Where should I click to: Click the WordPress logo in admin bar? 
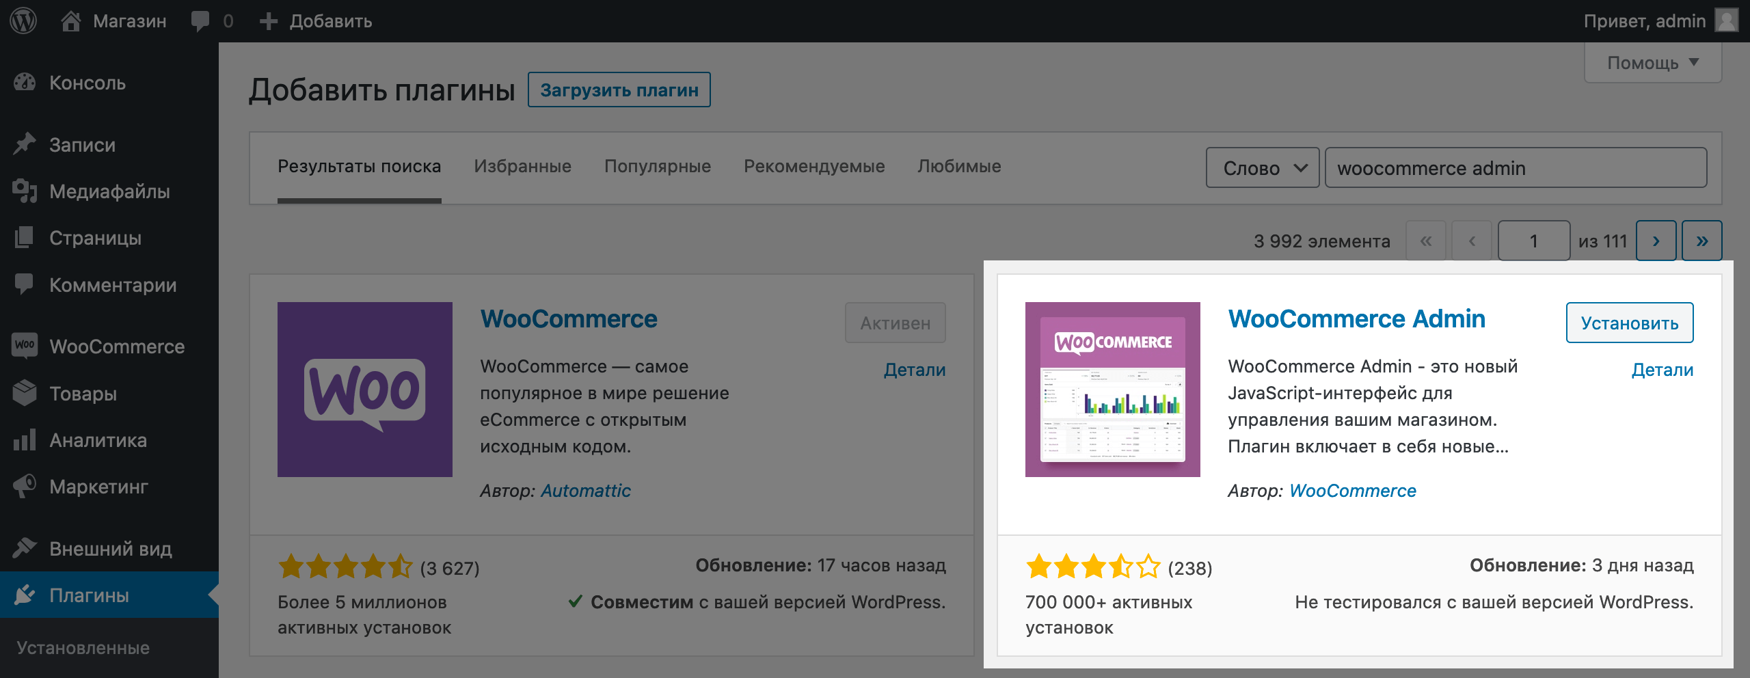pos(23,21)
